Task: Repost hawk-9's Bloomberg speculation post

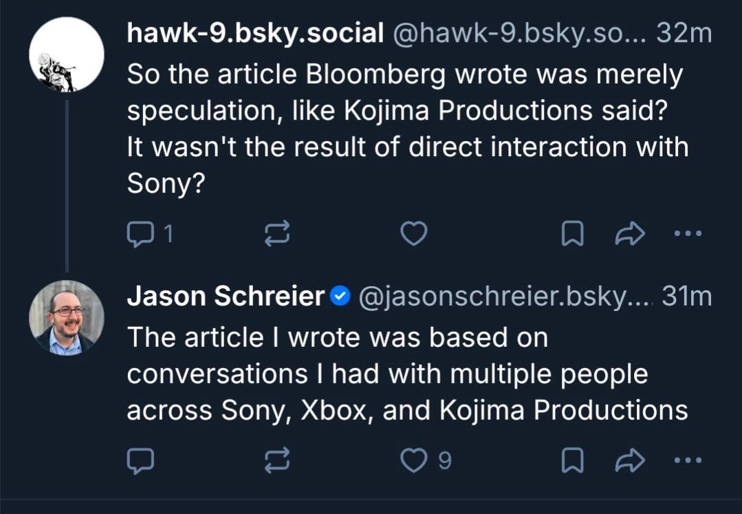Action: (x=277, y=233)
